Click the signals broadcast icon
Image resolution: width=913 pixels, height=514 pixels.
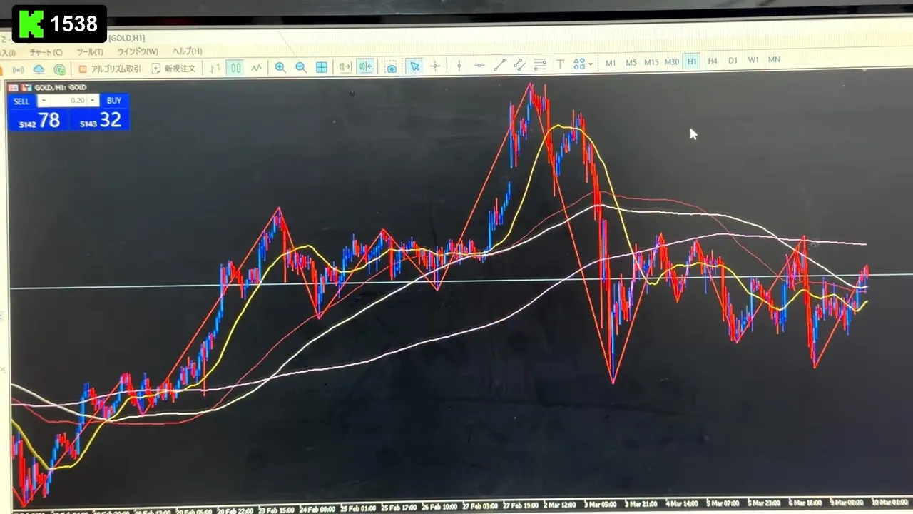[x=18, y=69]
